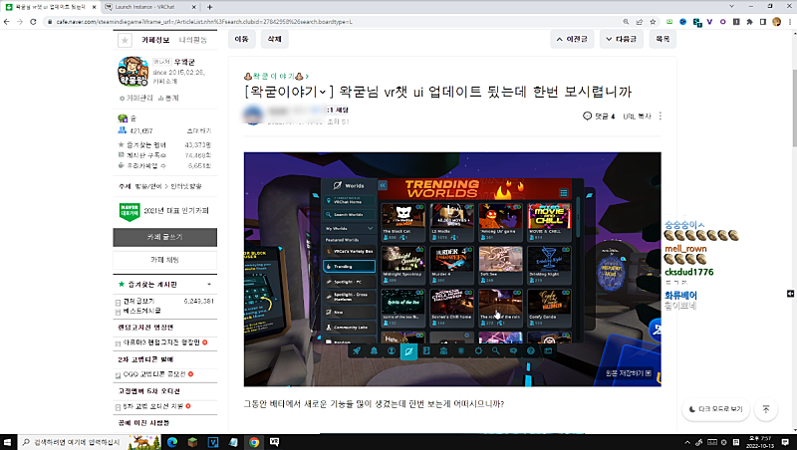Screen dimensions: 797x450
Task: Click the taskbar clock showing 2022-10-13
Action: click(760, 442)
